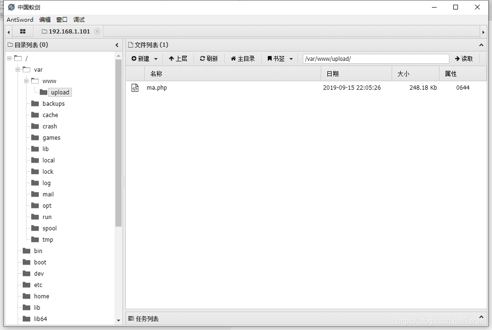Go up one level with 上层
Image resolution: width=492 pixels, height=330 pixels.
178,58
